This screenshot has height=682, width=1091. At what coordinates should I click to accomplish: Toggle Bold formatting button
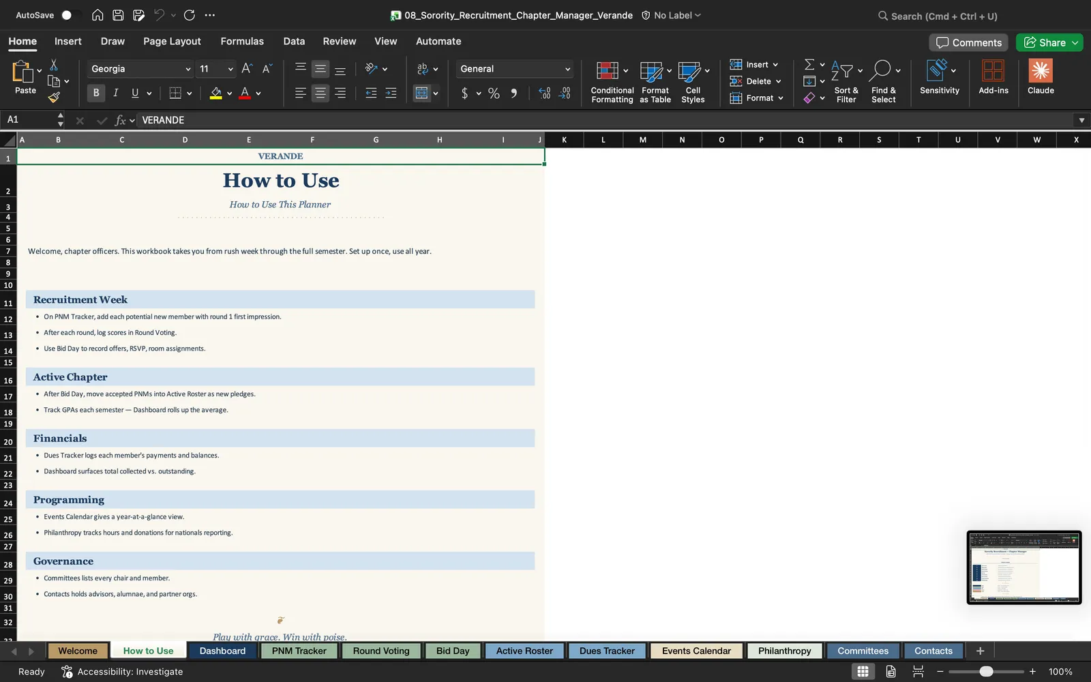(x=95, y=93)
